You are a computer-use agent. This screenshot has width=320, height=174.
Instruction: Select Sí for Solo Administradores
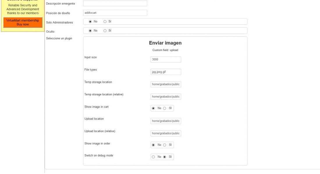click(105, 22)
